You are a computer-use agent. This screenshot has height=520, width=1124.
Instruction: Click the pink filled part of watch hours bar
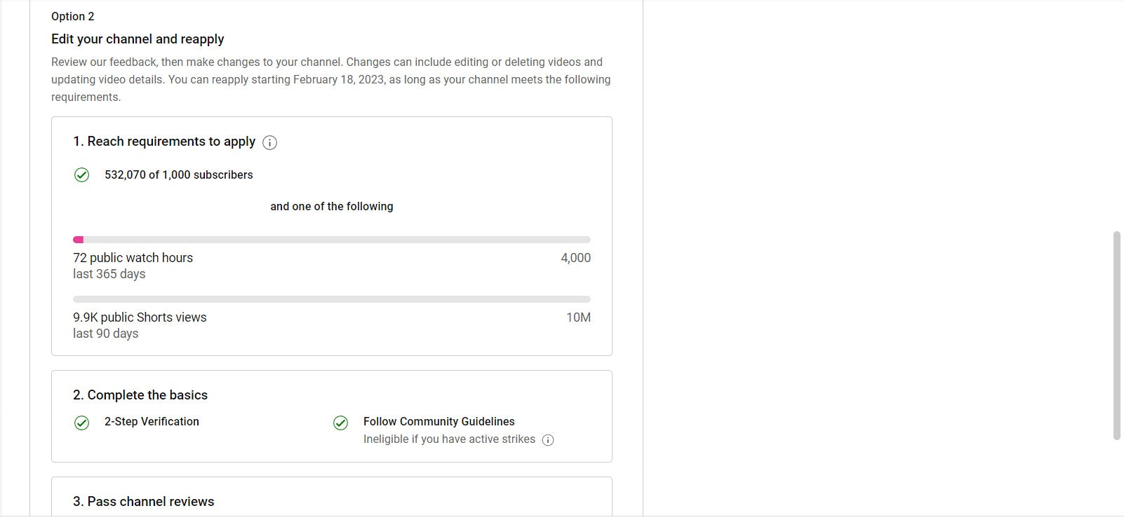pyautogui.click(x=78, y=240)
